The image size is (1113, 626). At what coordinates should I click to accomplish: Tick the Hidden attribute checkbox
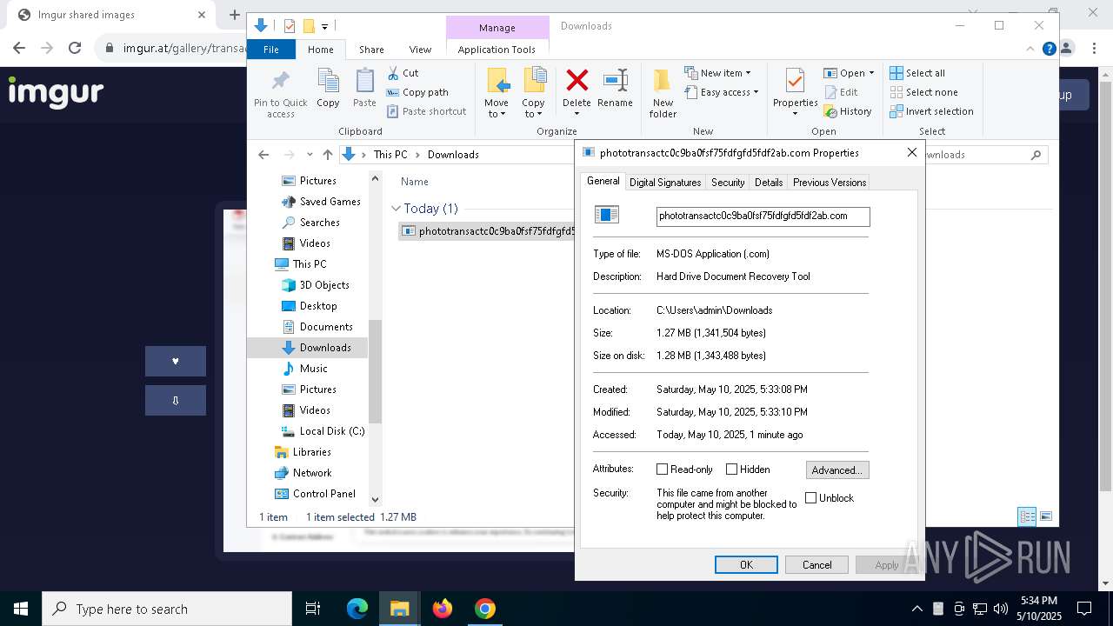click(731, 469)
